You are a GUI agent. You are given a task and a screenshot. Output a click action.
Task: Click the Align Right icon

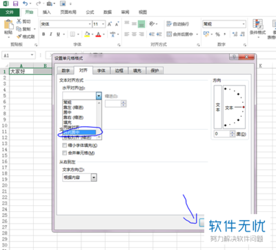point(141,35)
